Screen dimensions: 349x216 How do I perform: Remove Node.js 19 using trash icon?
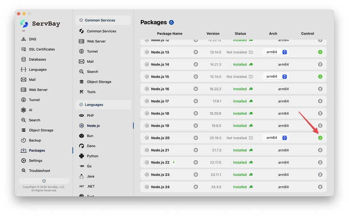coord(320,126)
